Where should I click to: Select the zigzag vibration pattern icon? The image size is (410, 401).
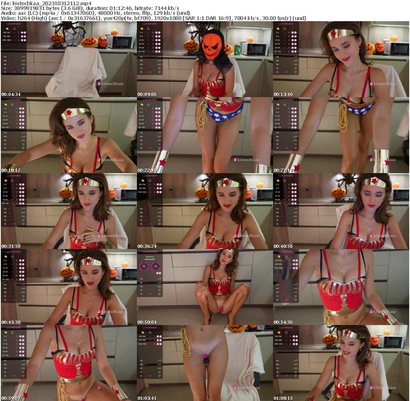point(23,61)
